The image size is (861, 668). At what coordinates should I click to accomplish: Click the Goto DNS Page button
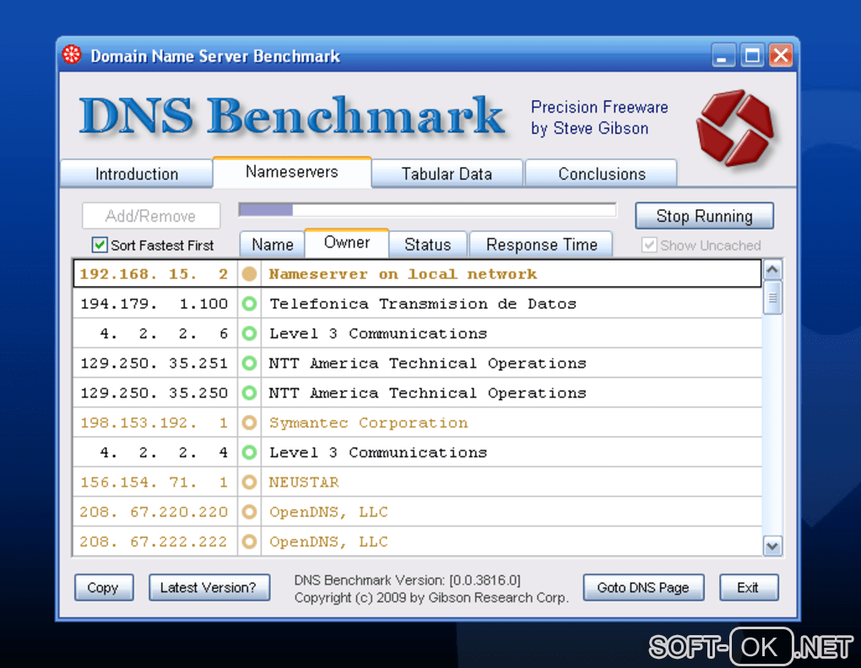coord(643,587)
